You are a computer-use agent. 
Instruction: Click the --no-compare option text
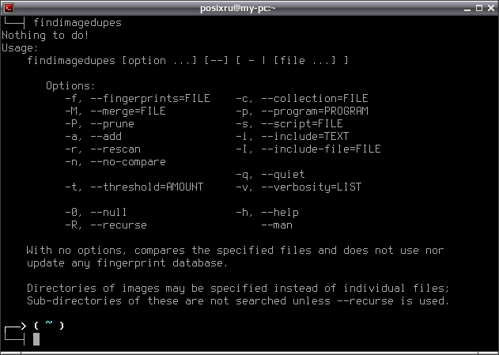point(128,161)
